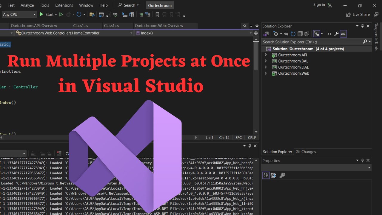
Task: Expand the Ourtechroom.BAL project
Action: coord(266,61)
